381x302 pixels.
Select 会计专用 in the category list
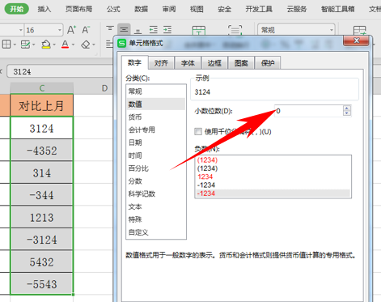(x=156, y=130)
